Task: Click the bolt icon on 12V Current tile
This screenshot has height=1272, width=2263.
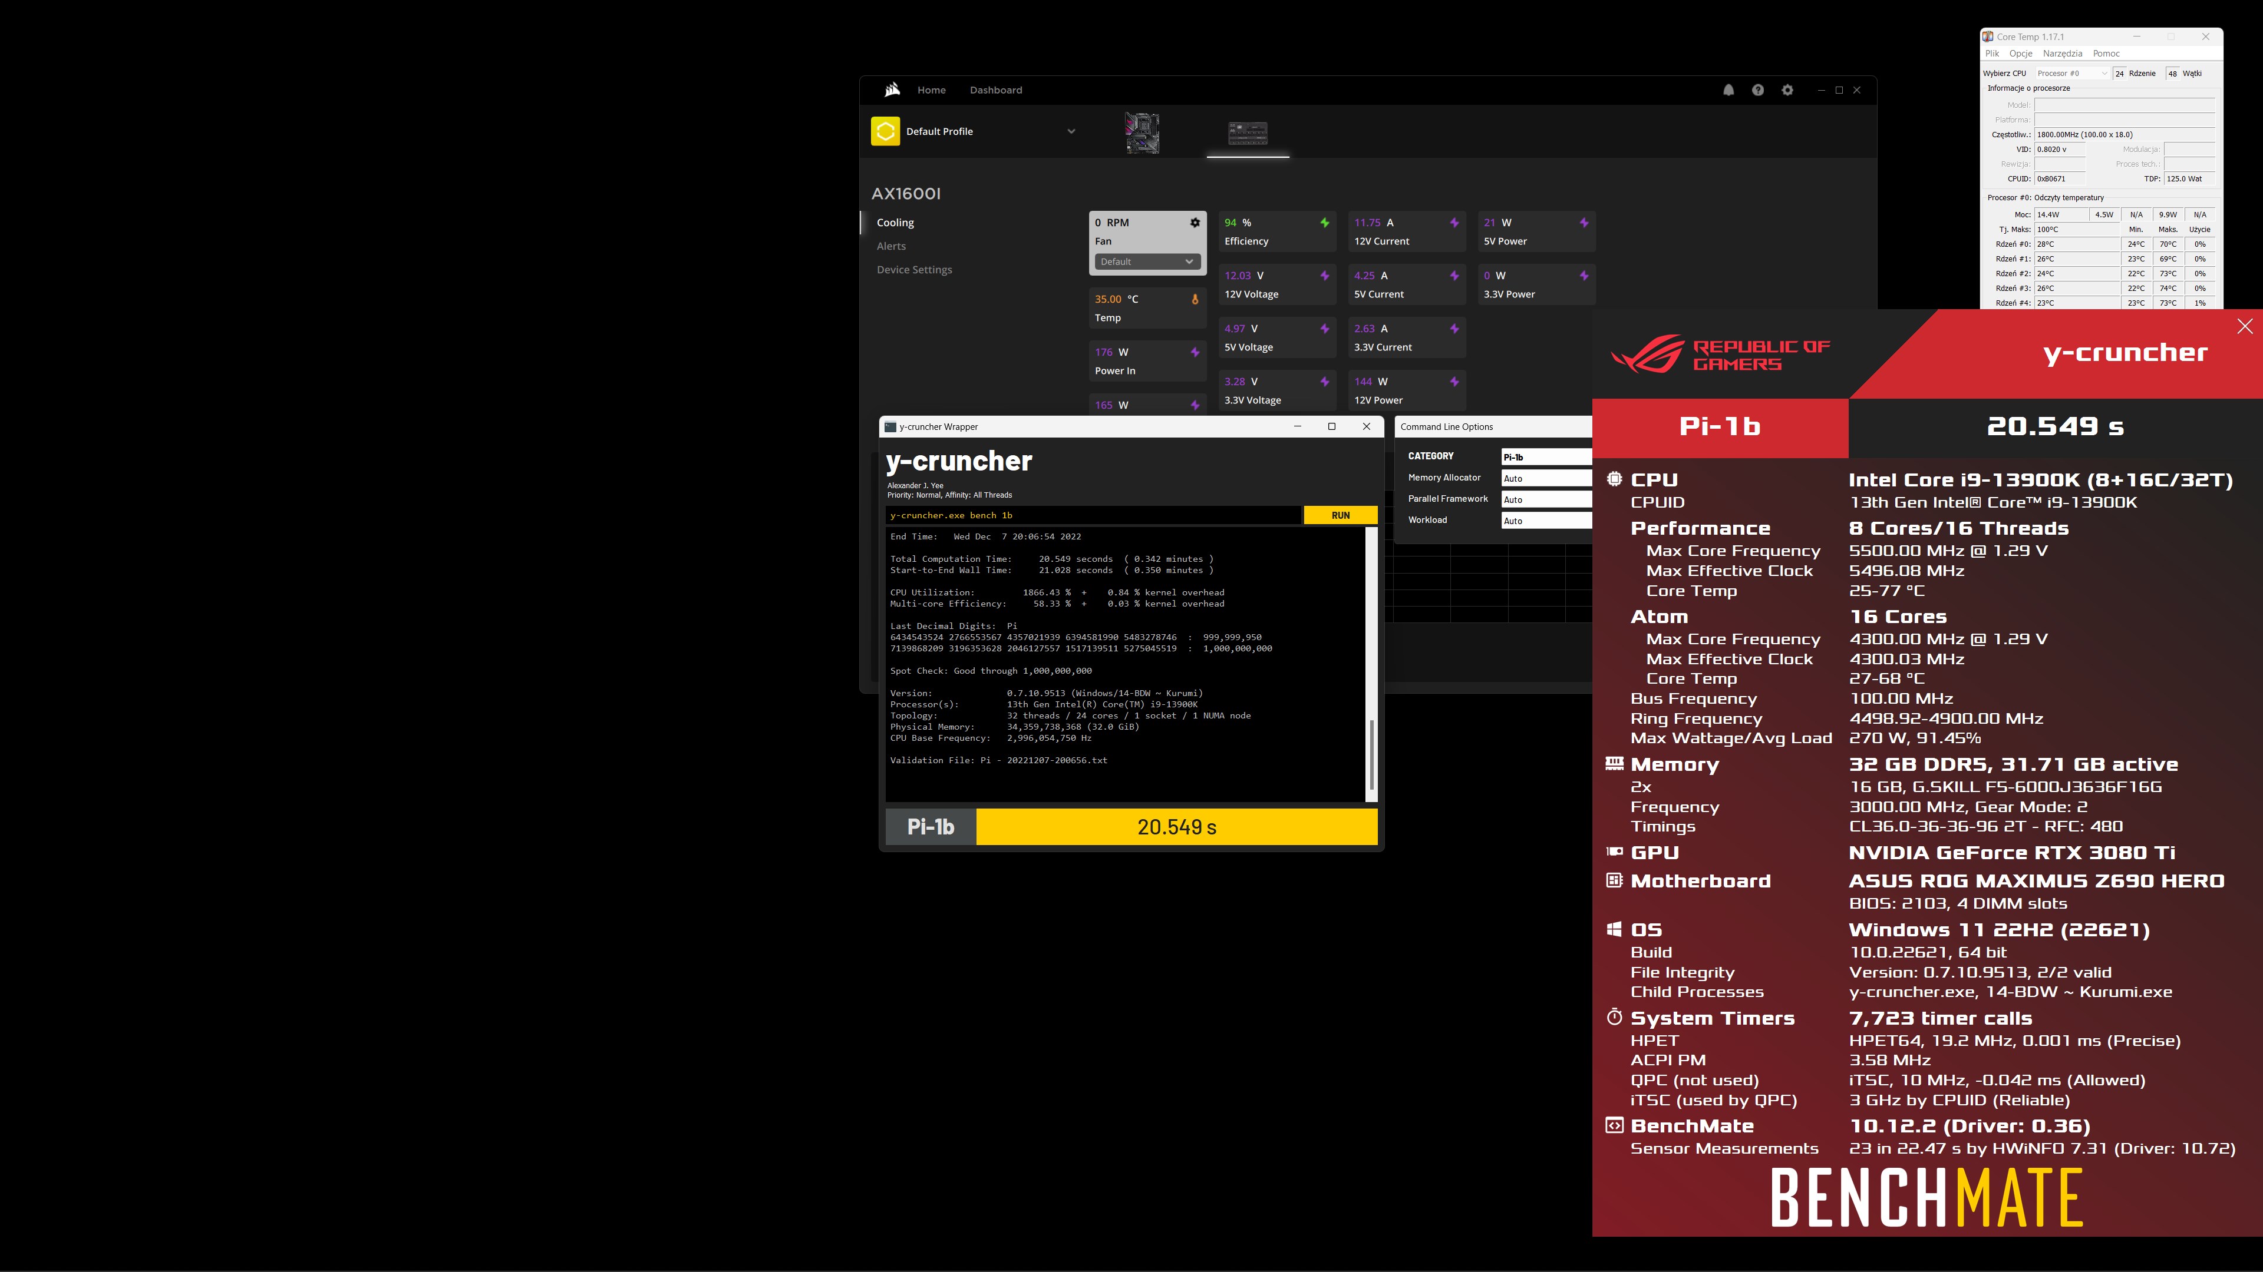Action: pyautogui.click(x=1454, y=223)
